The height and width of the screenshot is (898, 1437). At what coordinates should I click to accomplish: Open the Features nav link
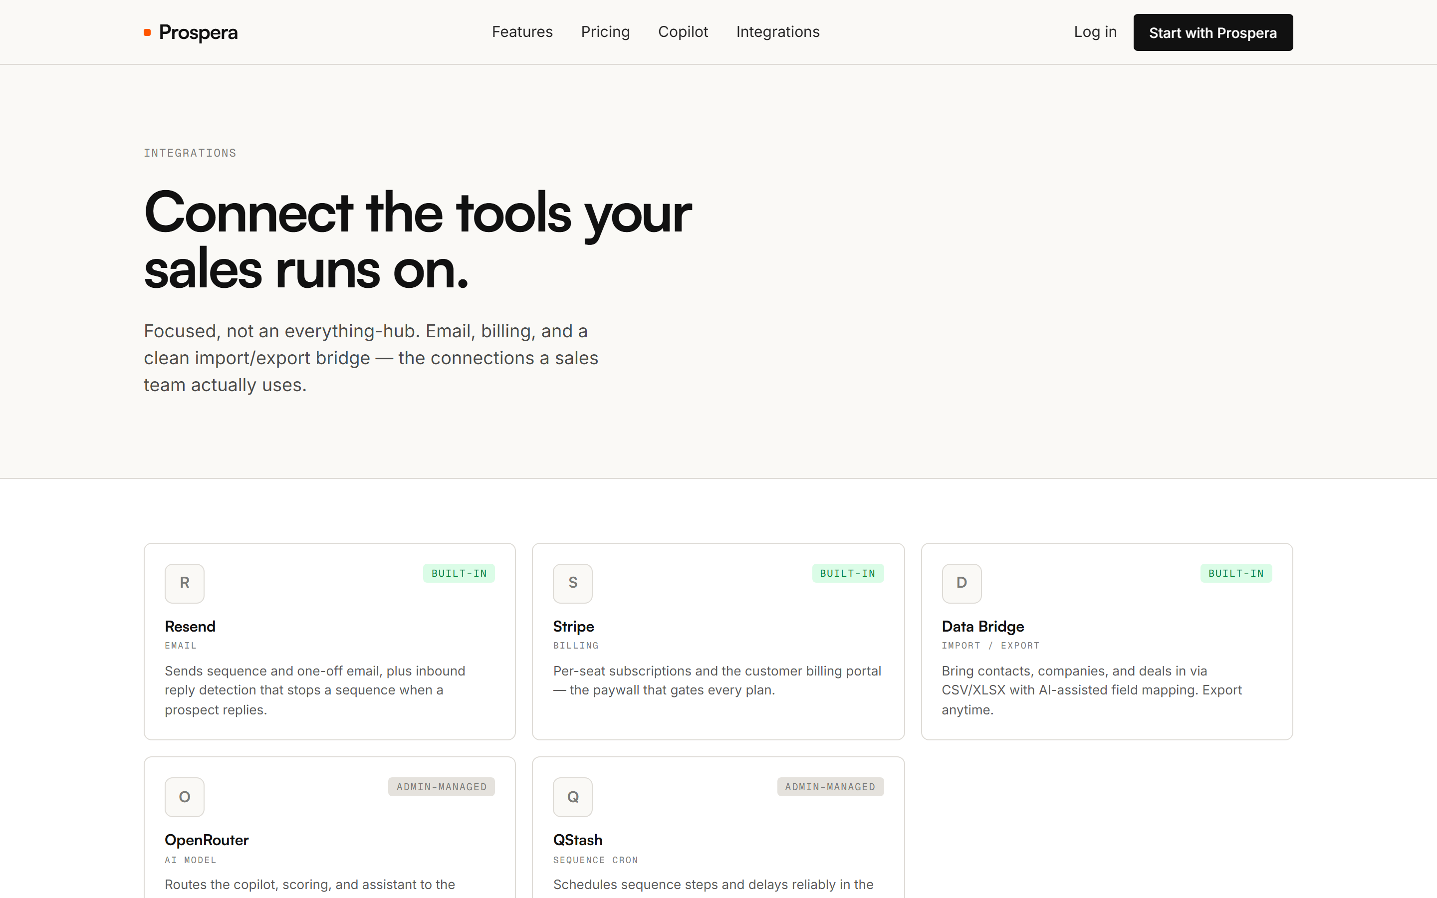(x=522, y=32)
